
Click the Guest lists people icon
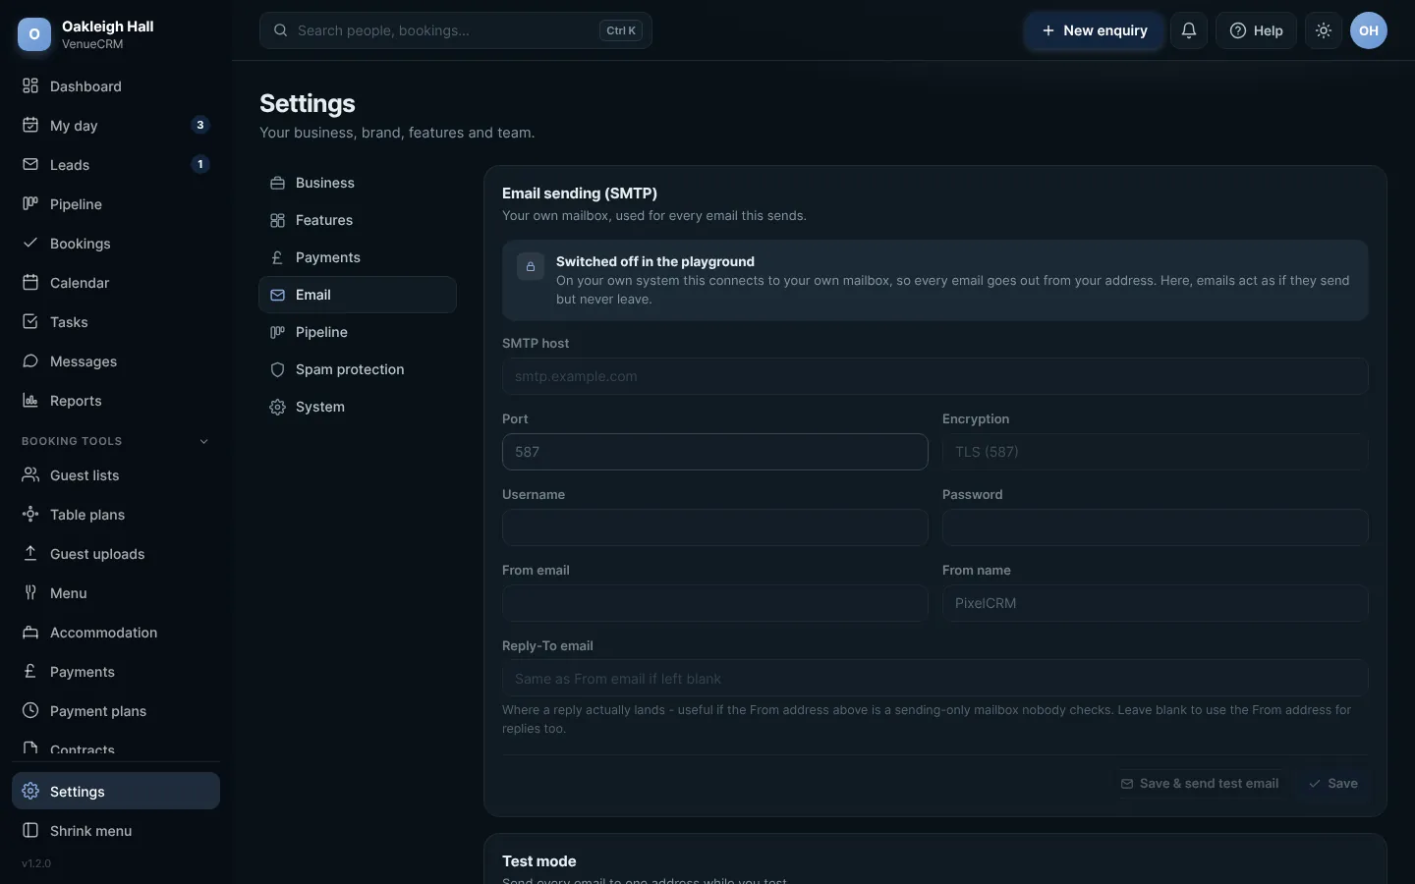[30, 475]
